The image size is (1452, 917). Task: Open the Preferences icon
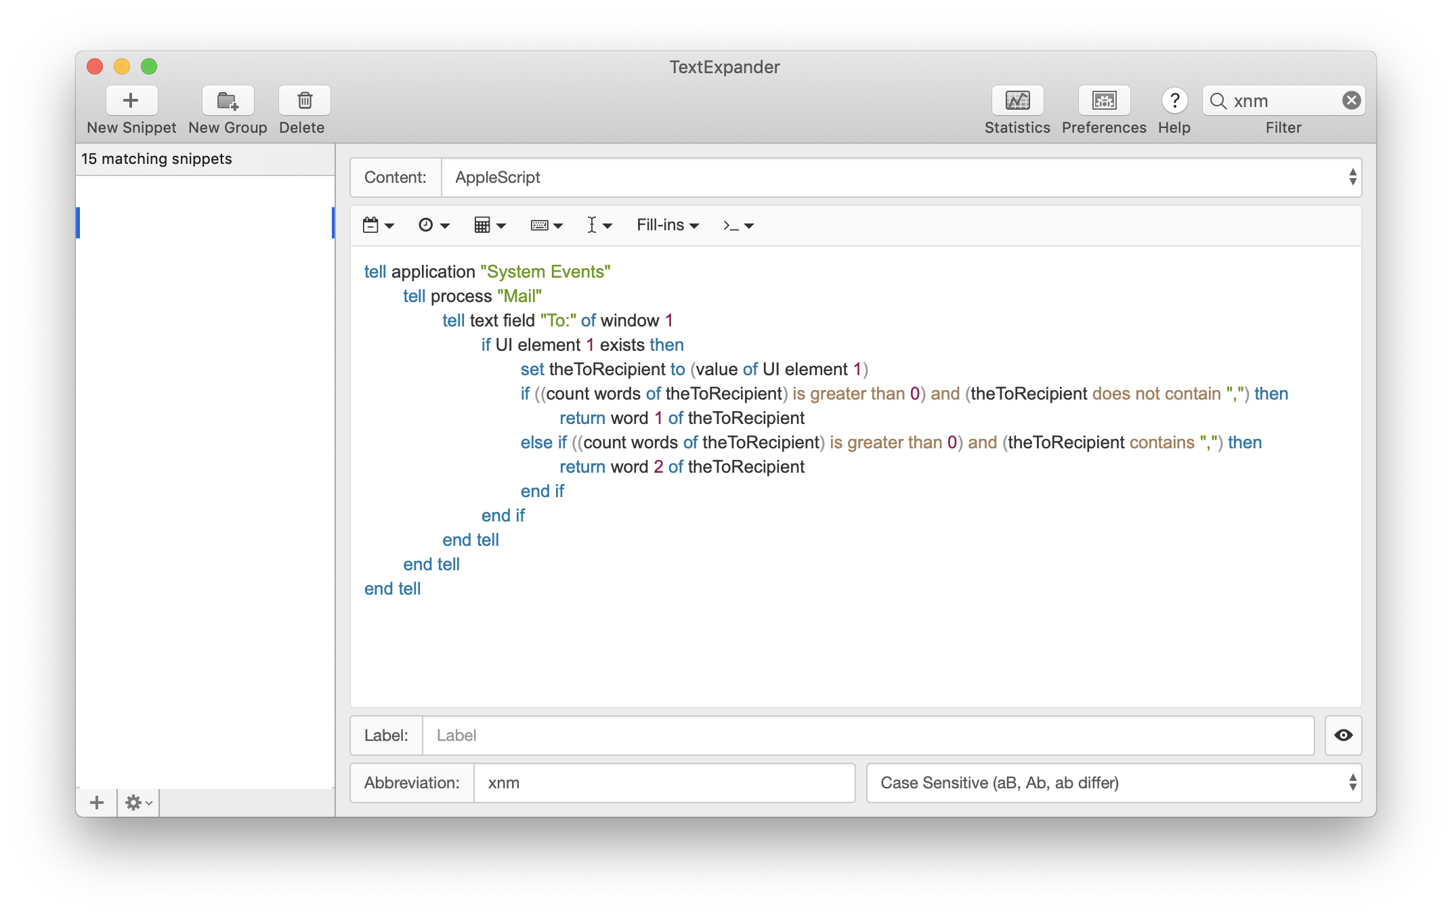[x=1104, y=101]
